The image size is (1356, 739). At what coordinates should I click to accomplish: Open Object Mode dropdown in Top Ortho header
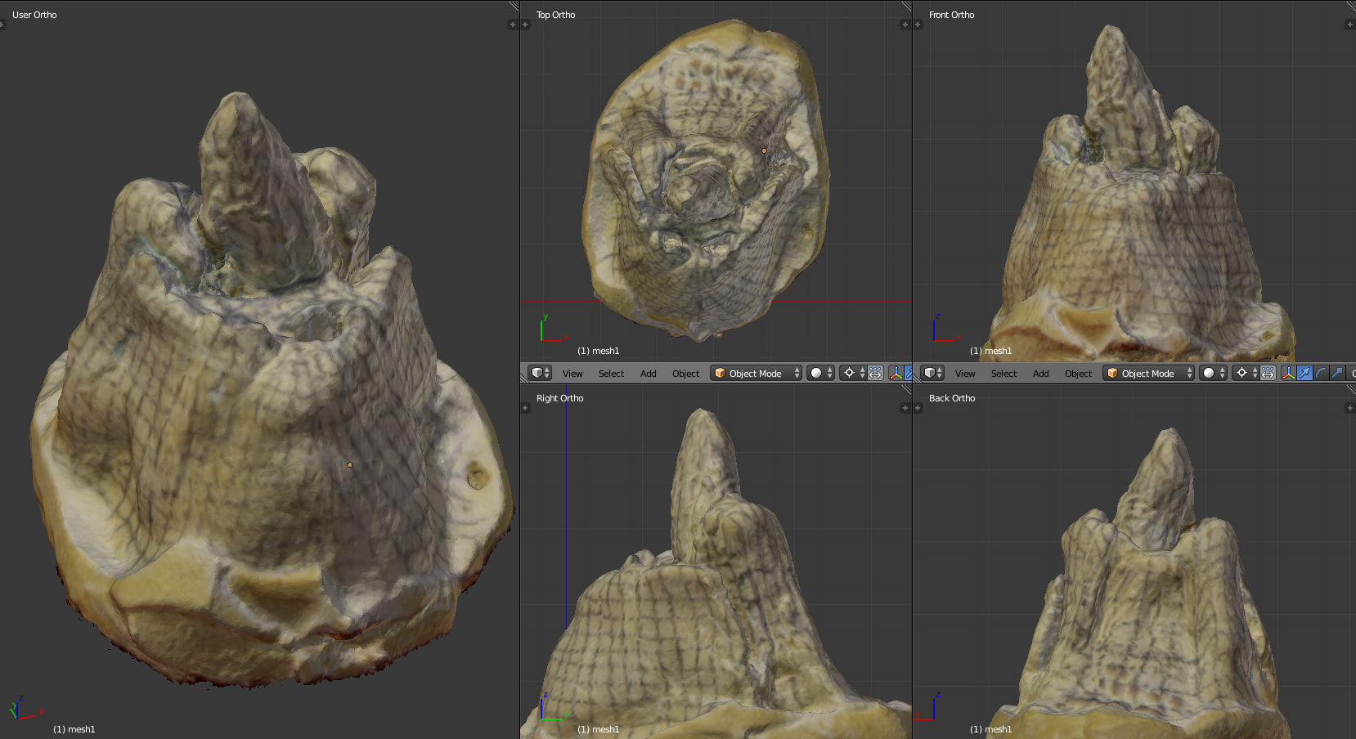(x=756, y=373)
